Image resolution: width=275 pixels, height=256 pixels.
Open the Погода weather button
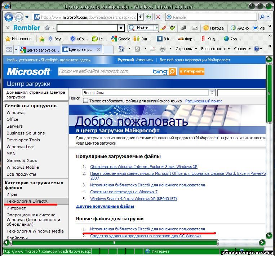tap(213, 28)
